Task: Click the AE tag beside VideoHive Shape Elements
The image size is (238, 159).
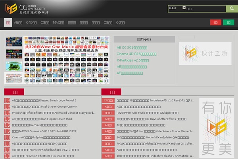Action: (x=108, y=131)
